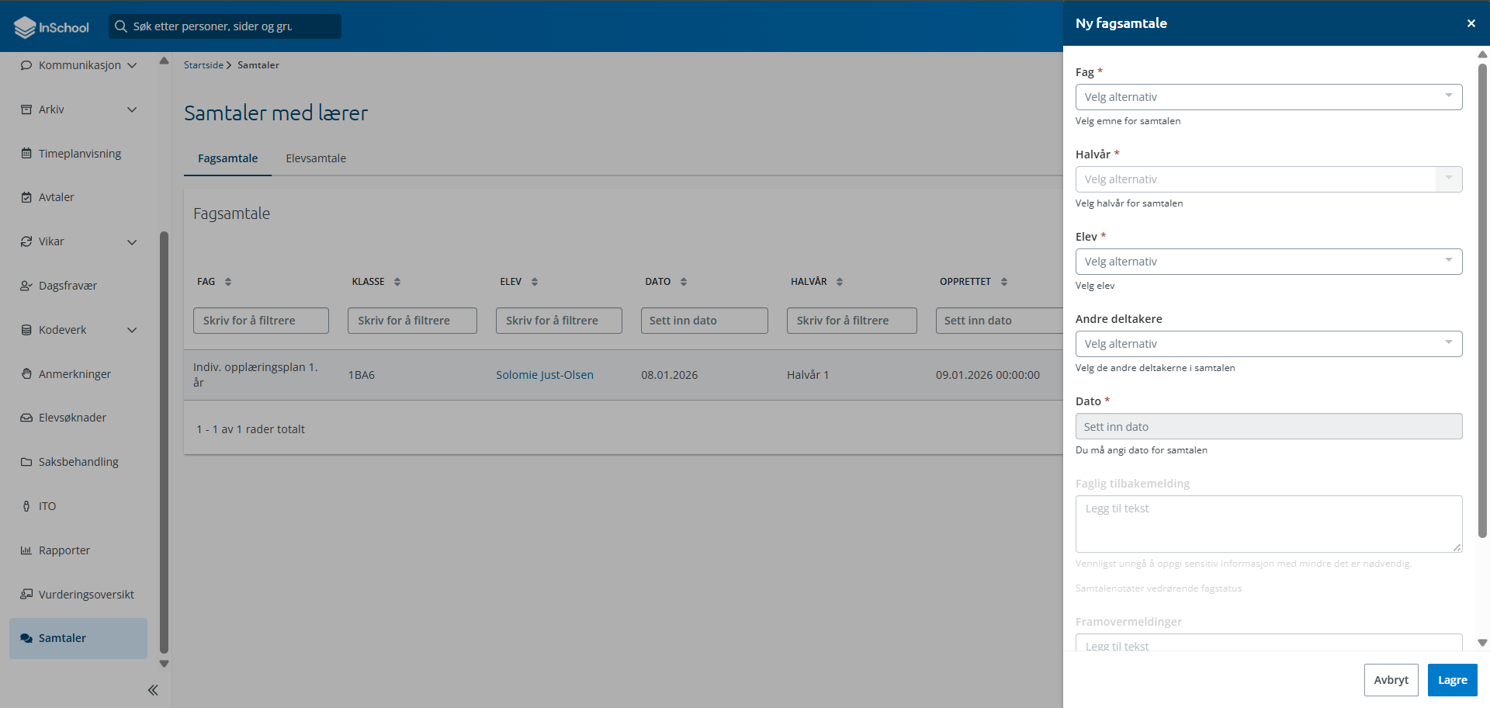Click the ELEV filter input
The image size is (1490, 708).
pyautogui.click(x=559, y=321)
